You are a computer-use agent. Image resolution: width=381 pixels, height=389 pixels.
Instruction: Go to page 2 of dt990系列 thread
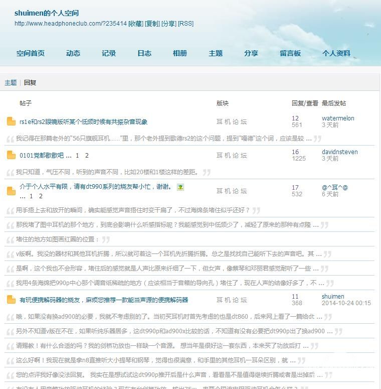pyautogui.click(x=41, y=196)
